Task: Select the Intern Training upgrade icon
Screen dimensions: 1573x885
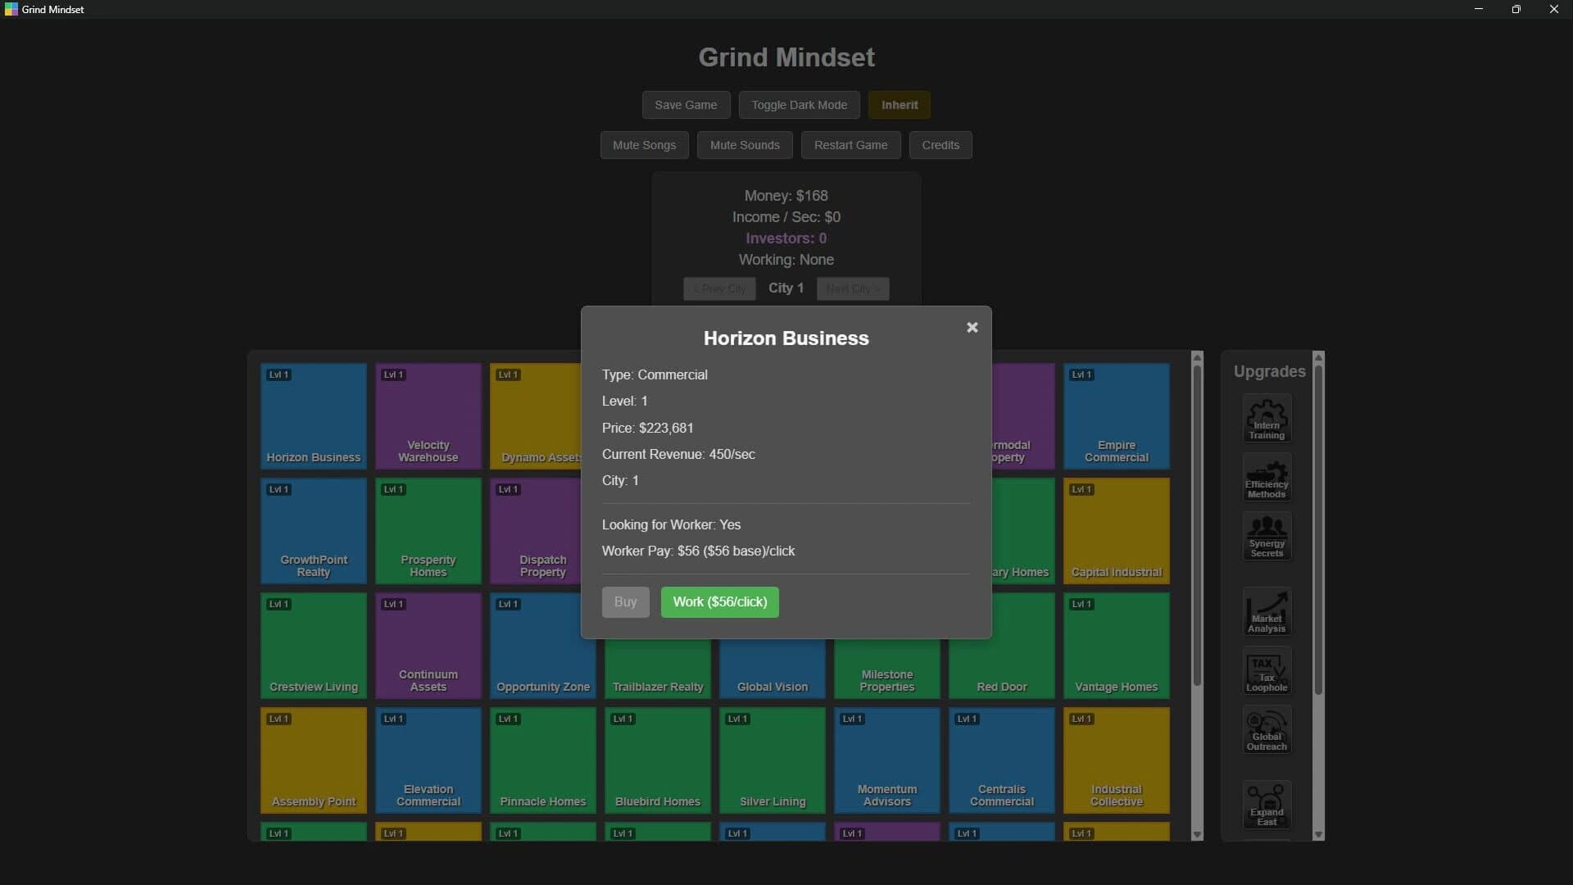Action: pyautogui.click(x=1266, y=419)
